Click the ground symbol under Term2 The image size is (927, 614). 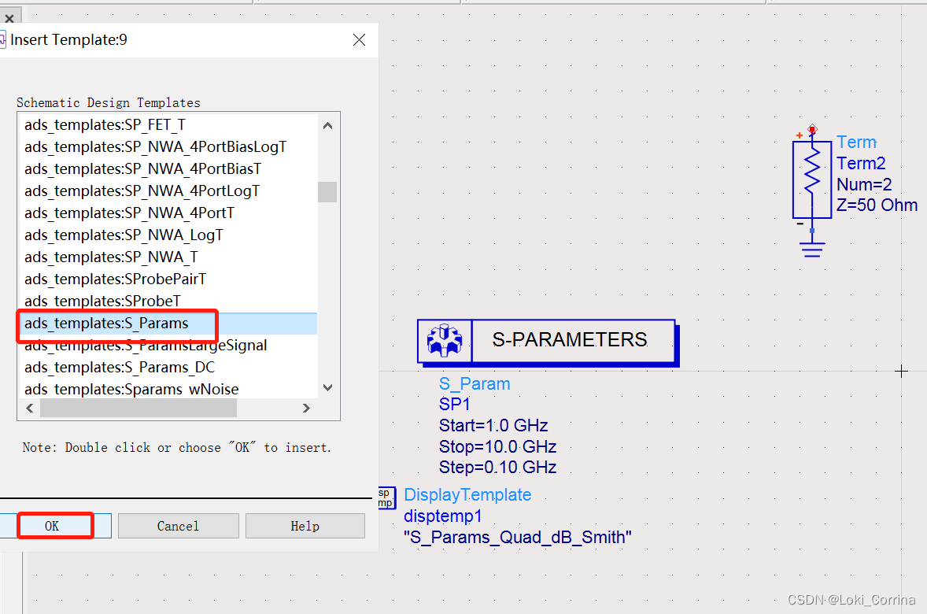click(812, 249)
